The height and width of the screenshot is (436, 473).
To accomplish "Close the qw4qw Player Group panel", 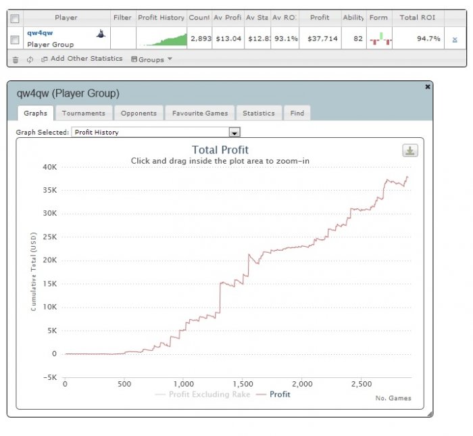I will click(x=428, y=87).
